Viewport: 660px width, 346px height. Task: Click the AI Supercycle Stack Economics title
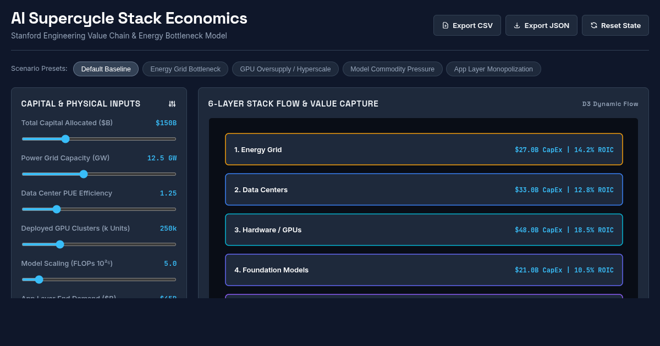pyautogui.click(x=129, y=18)
